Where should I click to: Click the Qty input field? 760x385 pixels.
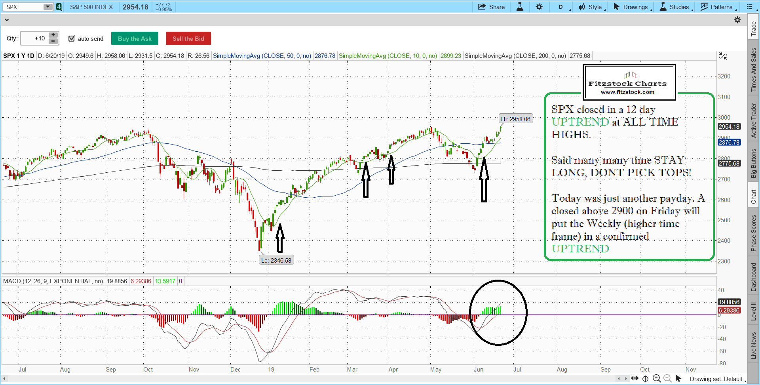(34, 38)
